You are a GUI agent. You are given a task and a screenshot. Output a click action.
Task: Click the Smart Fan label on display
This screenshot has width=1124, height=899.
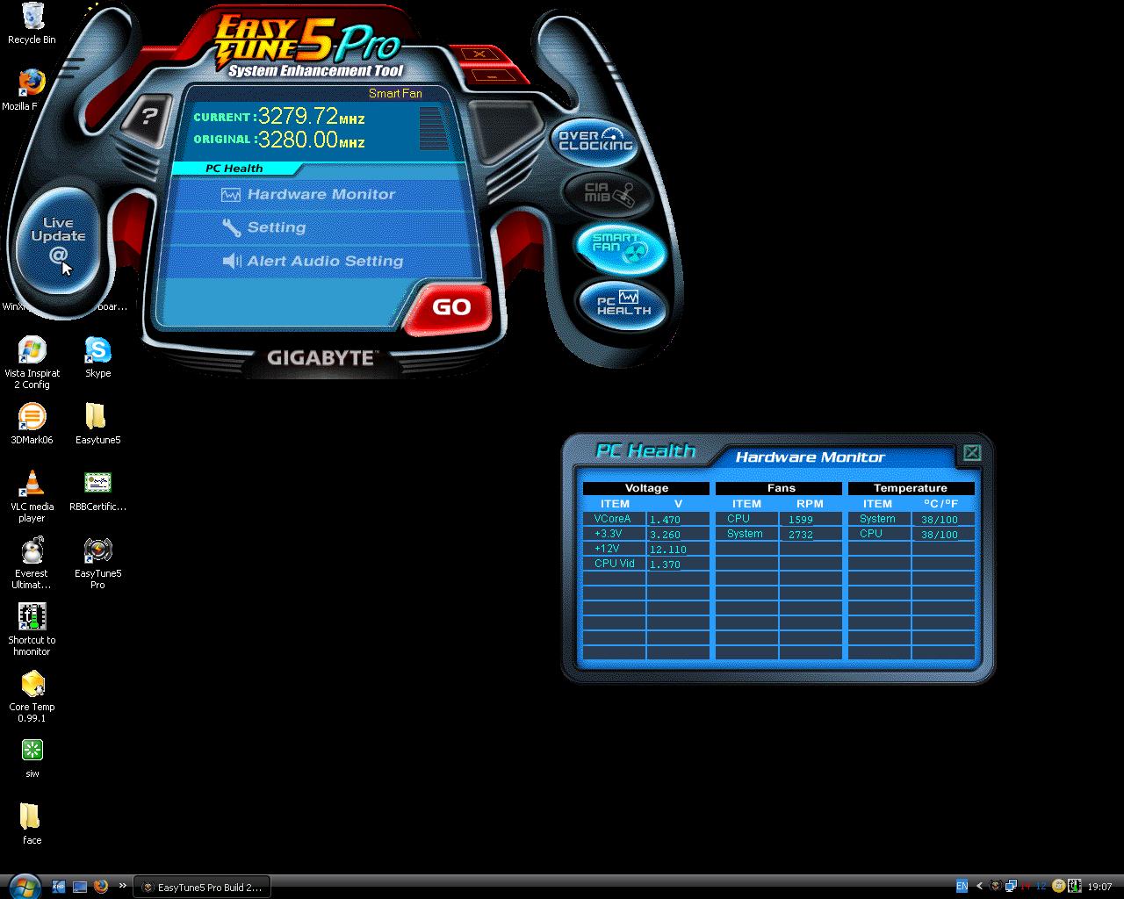coord(395,93)
